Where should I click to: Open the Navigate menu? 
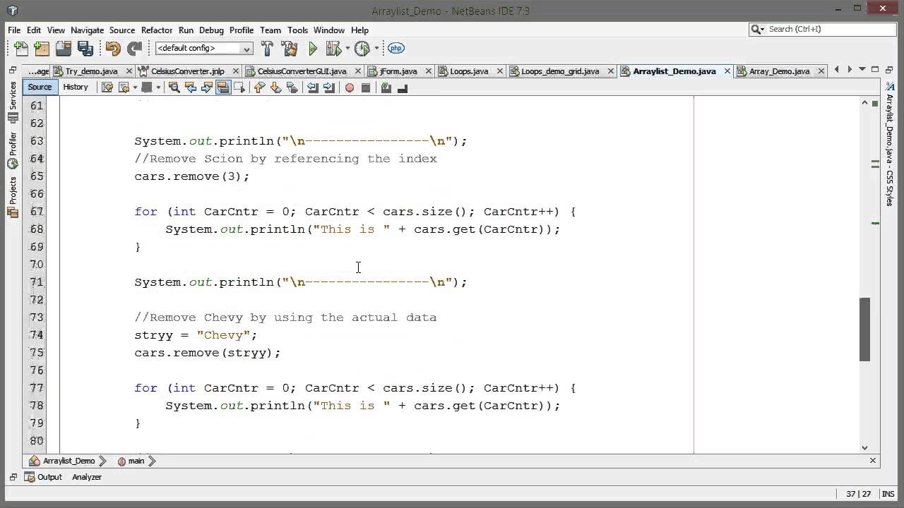[87, 30]
